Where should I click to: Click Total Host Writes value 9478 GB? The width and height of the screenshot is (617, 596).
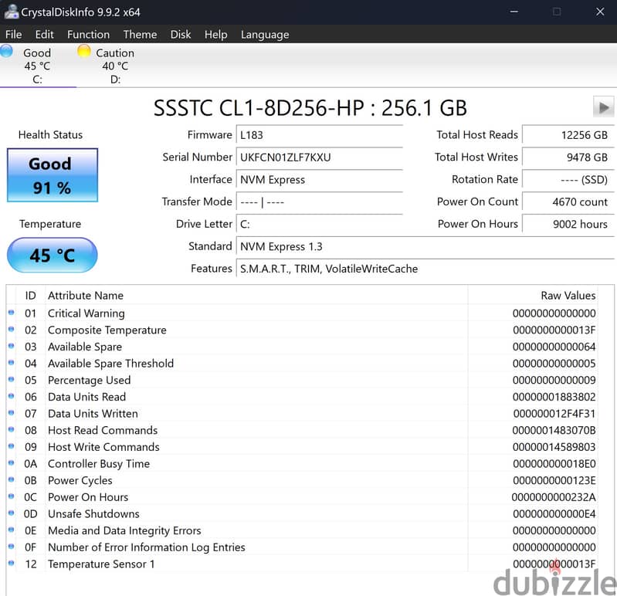point(568,157)
